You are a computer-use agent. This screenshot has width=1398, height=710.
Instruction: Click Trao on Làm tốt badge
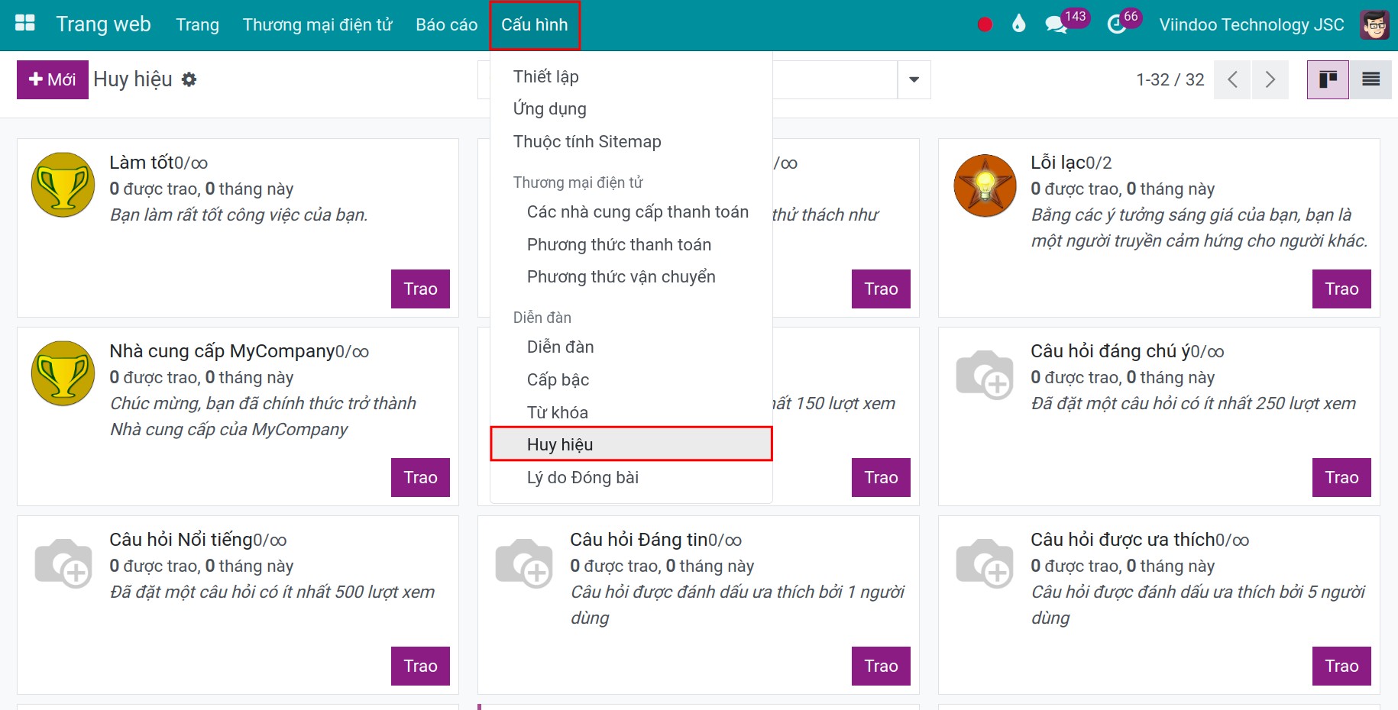pos(420,289)
